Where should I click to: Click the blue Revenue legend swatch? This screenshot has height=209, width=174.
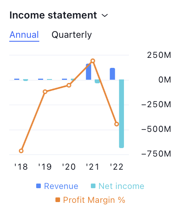(x=38, y=186)
